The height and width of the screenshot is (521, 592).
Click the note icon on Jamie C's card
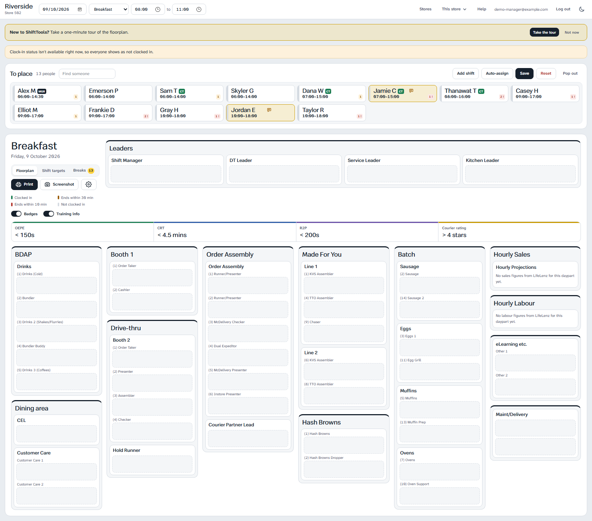[x=411, y=91]
